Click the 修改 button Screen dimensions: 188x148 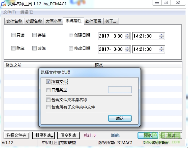(172, 135)
